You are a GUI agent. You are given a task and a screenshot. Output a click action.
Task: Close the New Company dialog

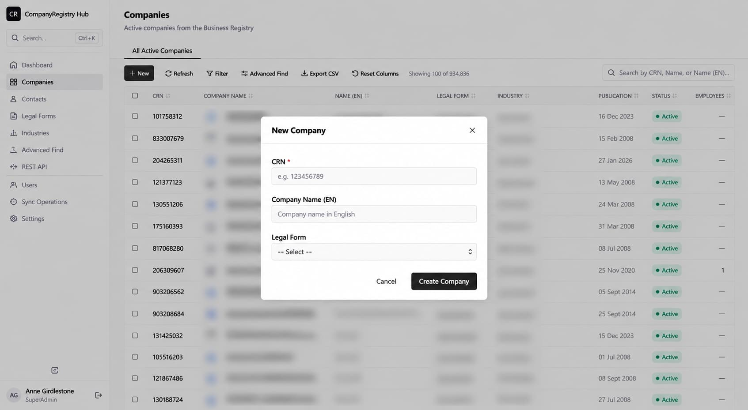(x=472, y=130)
